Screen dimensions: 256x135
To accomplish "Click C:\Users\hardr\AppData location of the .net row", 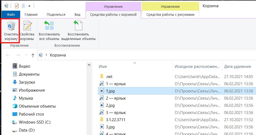I will coord(197,77).
